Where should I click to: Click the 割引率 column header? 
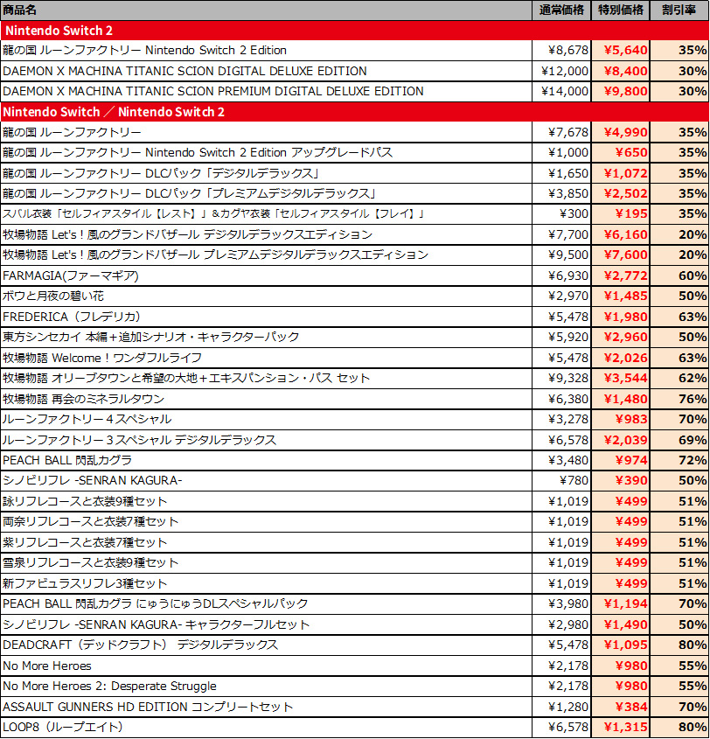[679, 10]
